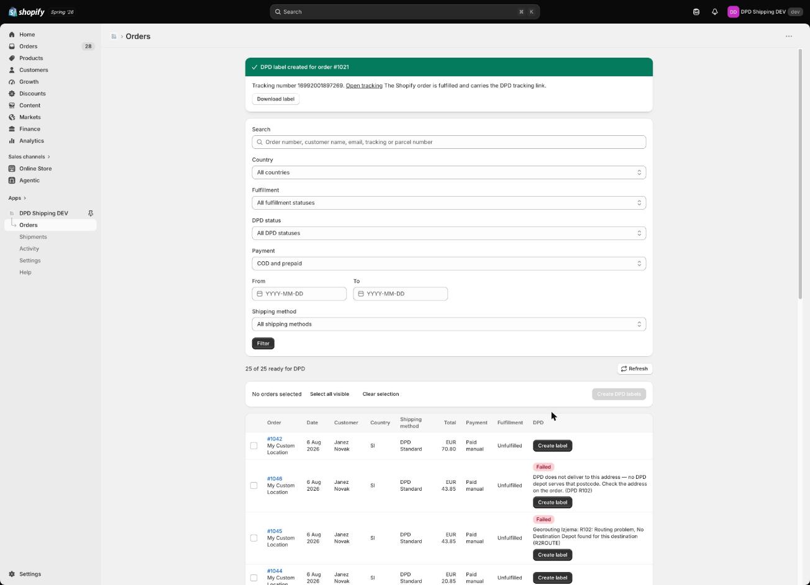Click the Discounts icon in sidebar
The image size is (810, 585).
coord(12,94)
